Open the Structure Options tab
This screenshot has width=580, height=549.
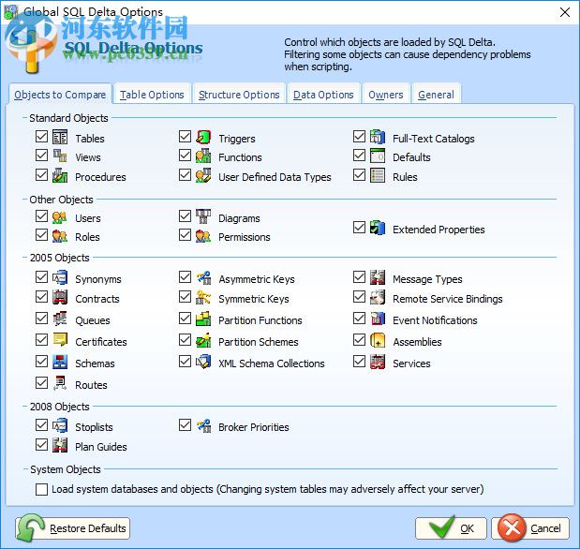(x=239, y=95)
